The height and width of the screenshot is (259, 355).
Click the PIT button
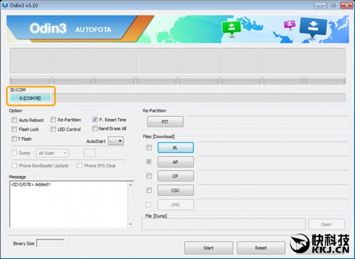point(165,122)
